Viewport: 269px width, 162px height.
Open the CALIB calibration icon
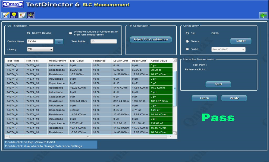[x=31, y=15]
